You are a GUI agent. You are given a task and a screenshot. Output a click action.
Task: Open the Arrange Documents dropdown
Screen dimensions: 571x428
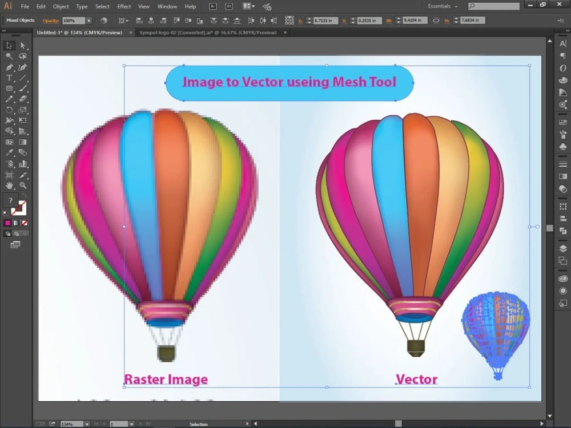coord(249,6)
